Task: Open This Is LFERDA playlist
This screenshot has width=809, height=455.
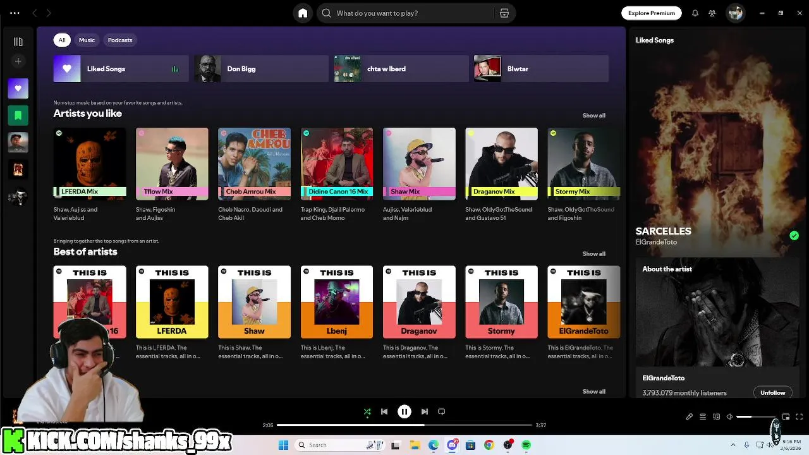Action: tap(172, 313)
